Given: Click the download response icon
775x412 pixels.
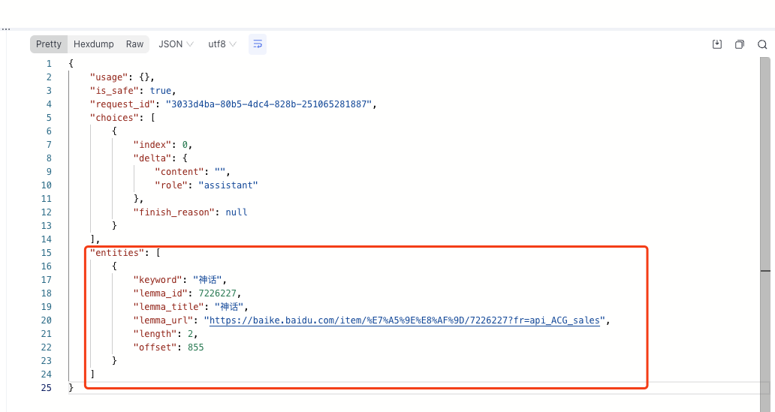Looking at the screenshot, I should click(x=717, y=44).
